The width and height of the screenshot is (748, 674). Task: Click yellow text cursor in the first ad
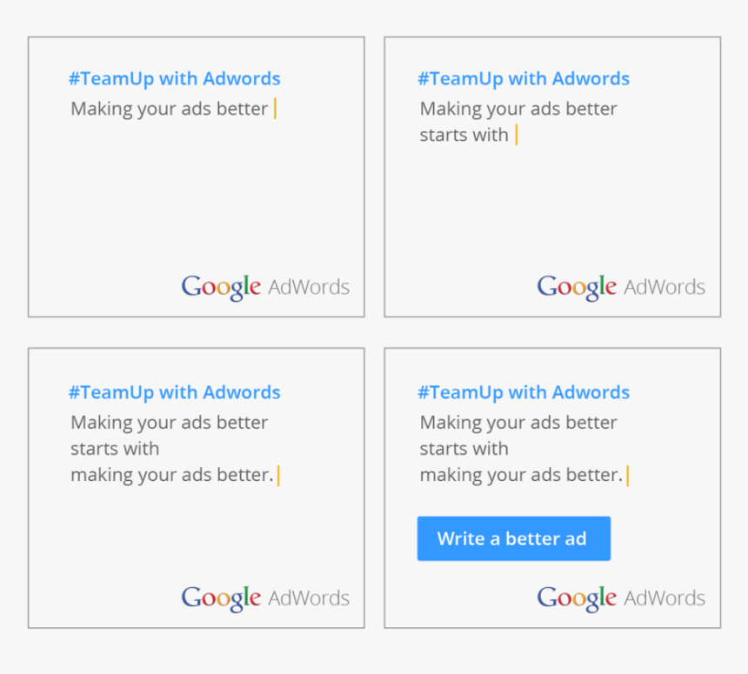click(275, 109)
